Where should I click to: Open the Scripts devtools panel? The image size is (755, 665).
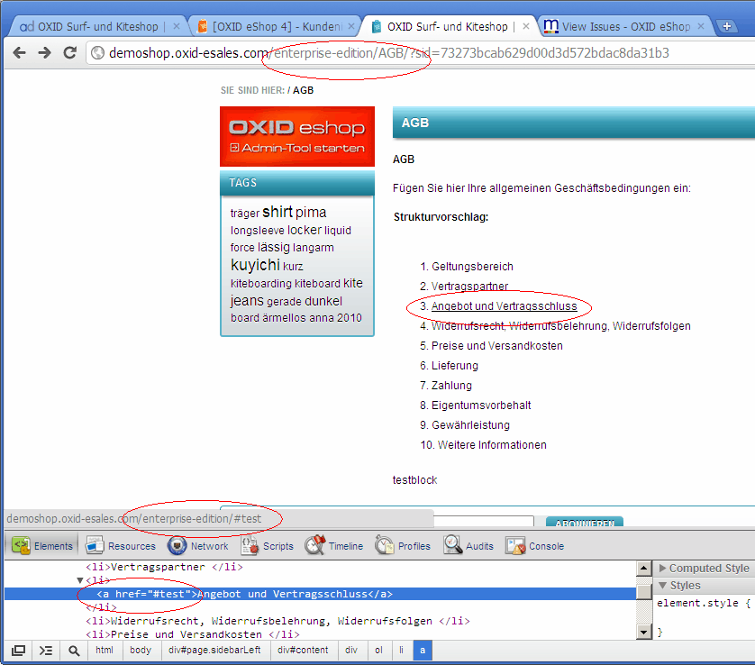pyautogui.click(x=268, y=545)
